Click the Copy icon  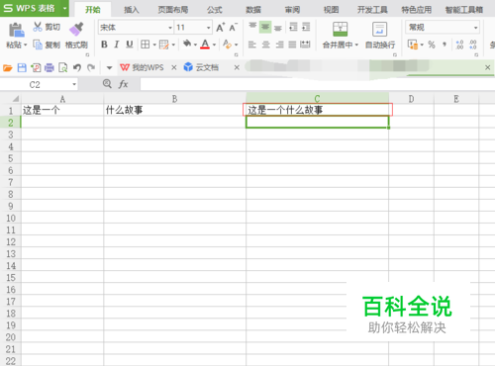pyautogui.click(x=38, y=45)
